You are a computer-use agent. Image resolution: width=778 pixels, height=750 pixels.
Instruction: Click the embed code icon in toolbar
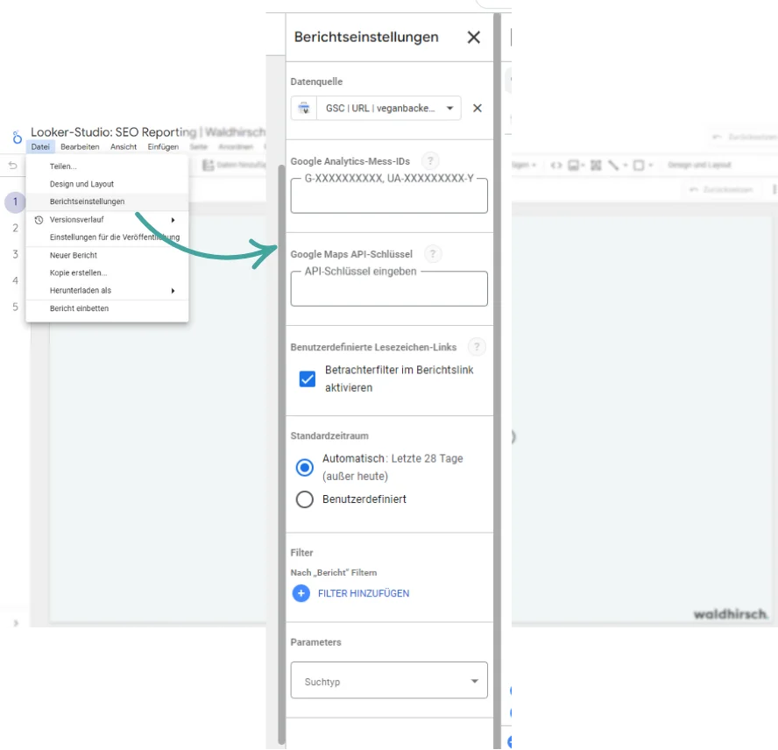[x=555, y=165]
